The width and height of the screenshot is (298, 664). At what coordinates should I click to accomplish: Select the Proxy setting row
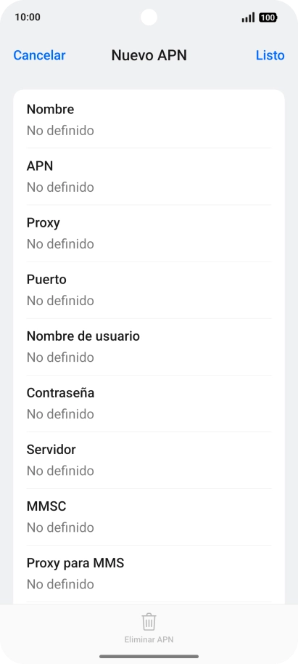(x=149, y=233)
